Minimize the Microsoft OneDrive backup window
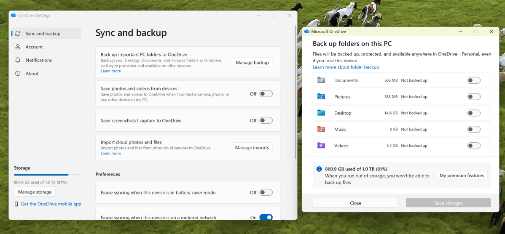The image size is (505, 234). (461, 32)
